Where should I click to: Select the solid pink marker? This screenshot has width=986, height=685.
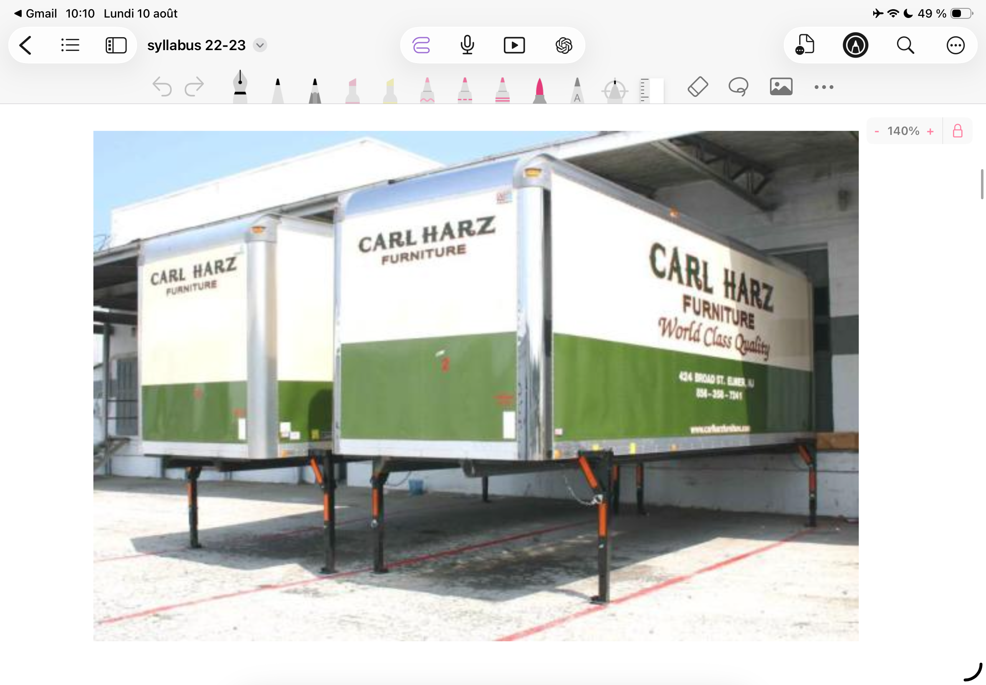[539, 90]
